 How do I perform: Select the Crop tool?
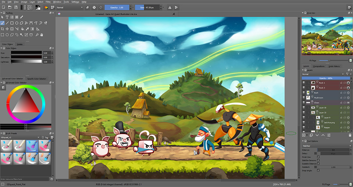click(x=3, y=29)
